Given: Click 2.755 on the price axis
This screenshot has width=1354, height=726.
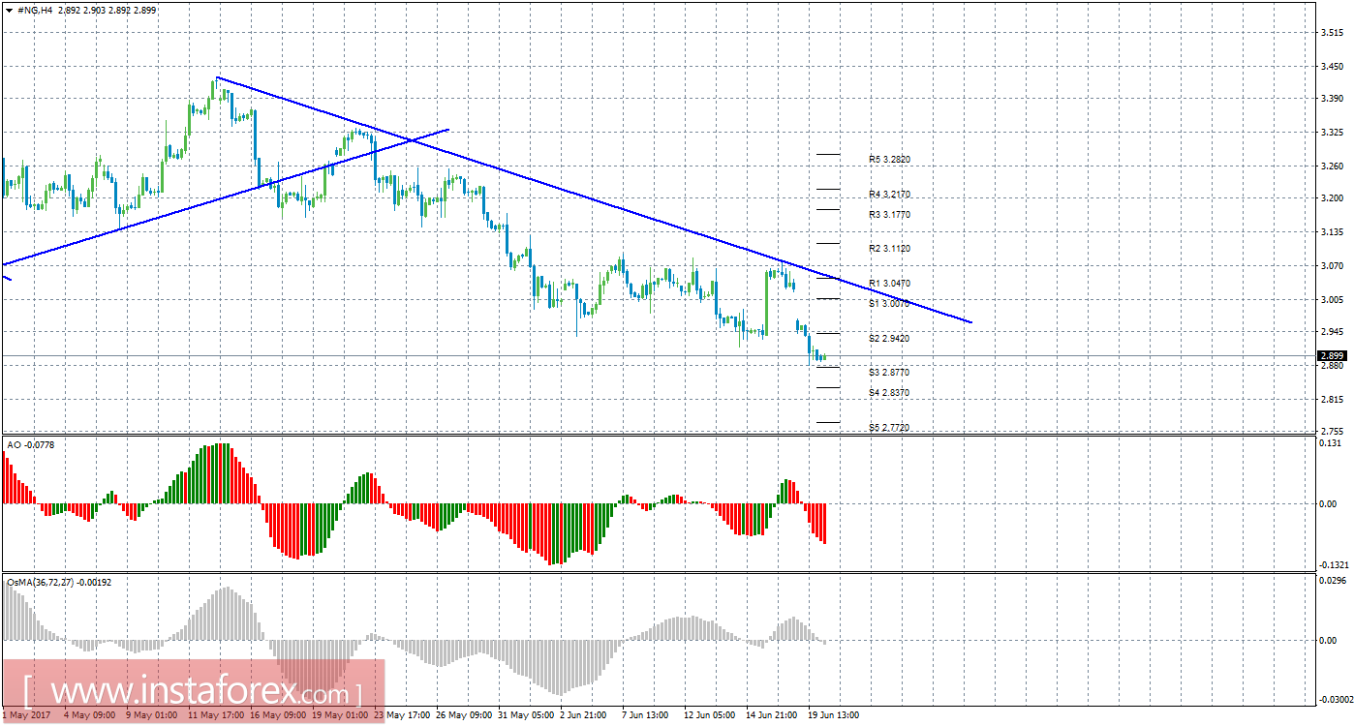Looking at the screenshot, I should (1332, 431).
